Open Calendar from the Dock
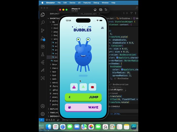Screen dimensions: 177x132 point(105,127)
